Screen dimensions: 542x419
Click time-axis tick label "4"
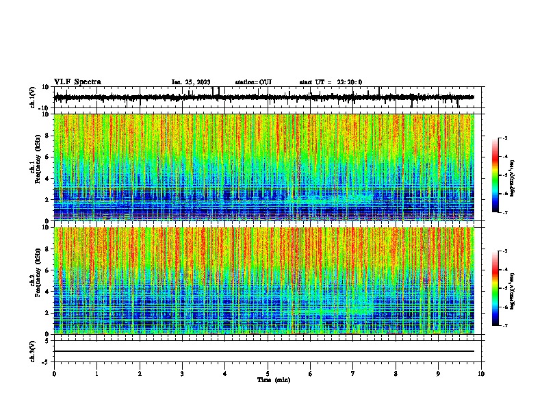[x=225, y=374]
